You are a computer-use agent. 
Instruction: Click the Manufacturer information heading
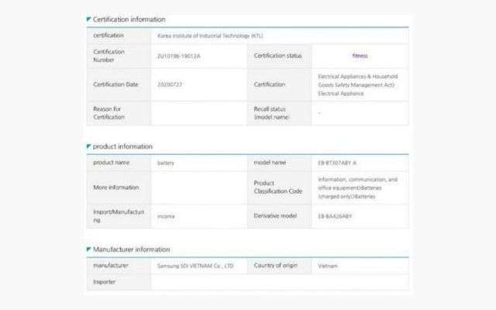131,250
